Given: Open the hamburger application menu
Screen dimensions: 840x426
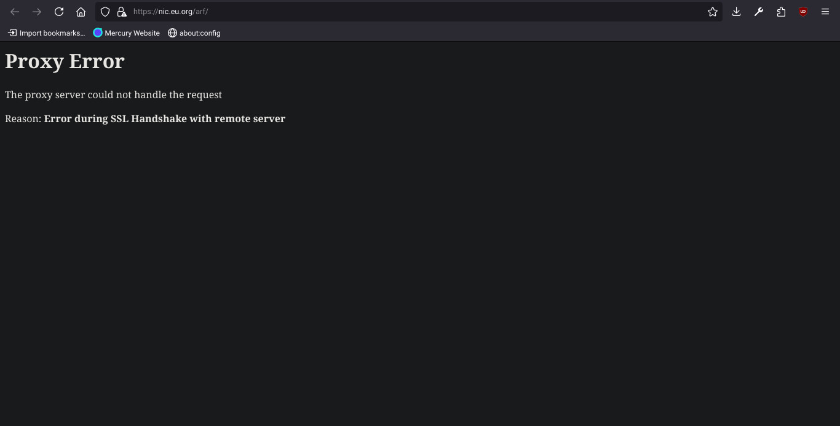Looking at the screenshot, I should coord(825,12).
